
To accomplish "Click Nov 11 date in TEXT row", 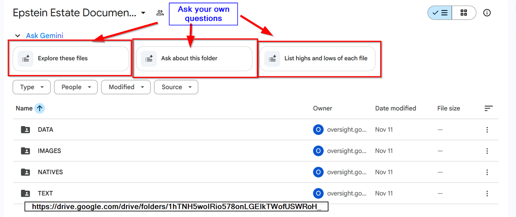I will [384, 193].
